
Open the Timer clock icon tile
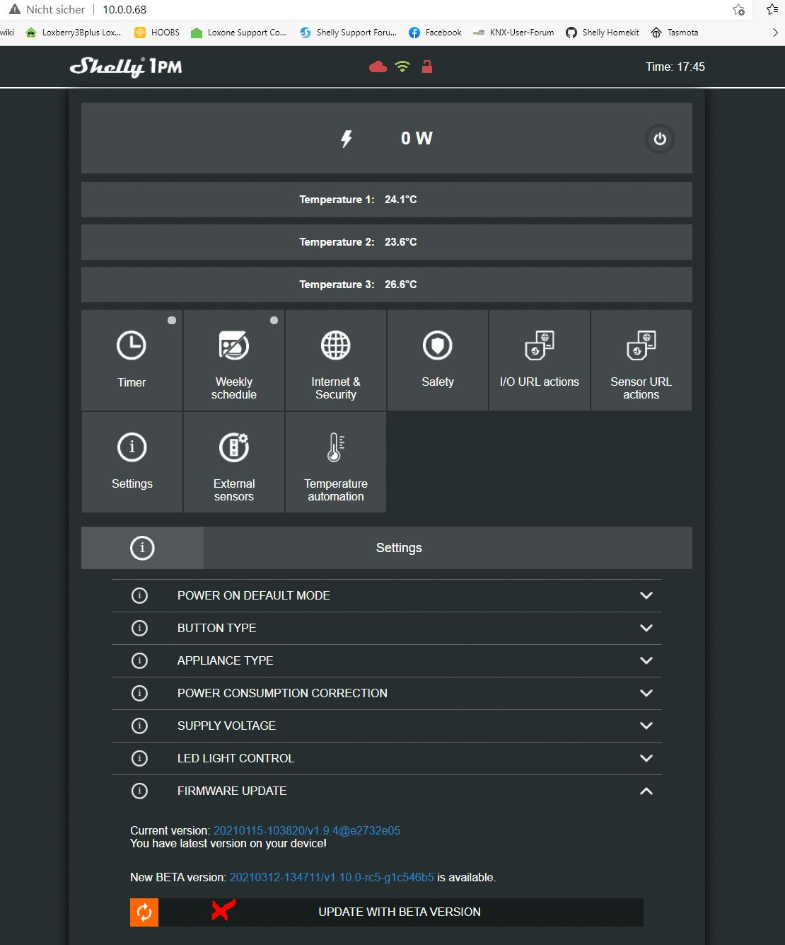click(132, 360)
